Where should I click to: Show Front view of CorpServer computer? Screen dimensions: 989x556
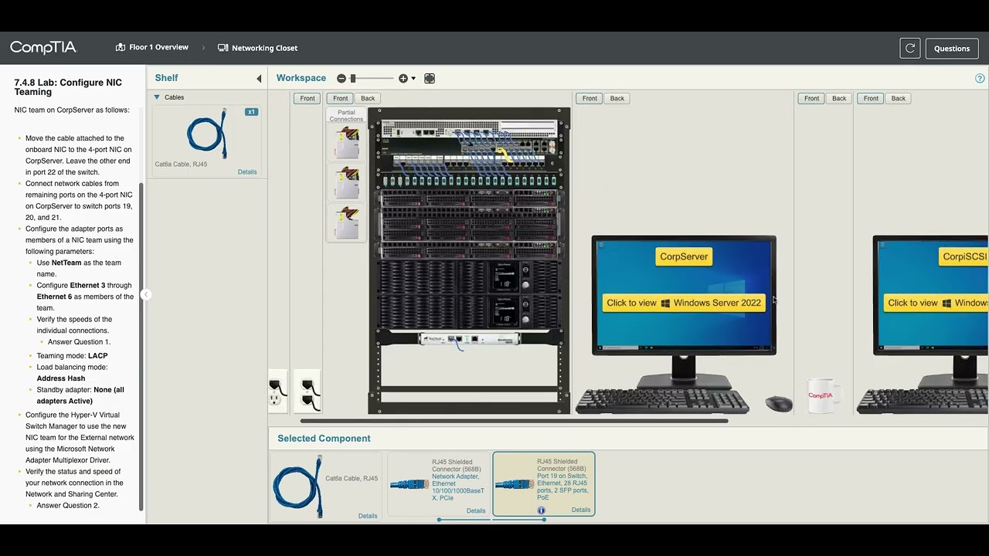pyautogui.click(x=590, y=98)
